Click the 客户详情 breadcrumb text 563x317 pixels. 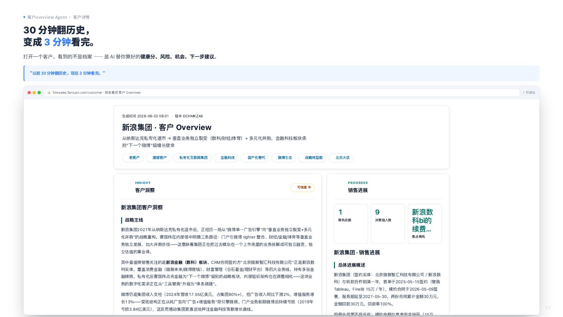click(x=81, y=17)
